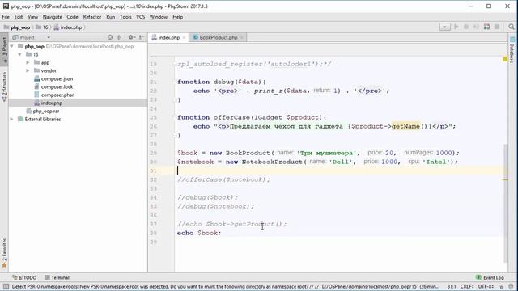Toggle the Database side tool window tab
This screenshot has width=518, height=291.
click(x=512, y=49)
